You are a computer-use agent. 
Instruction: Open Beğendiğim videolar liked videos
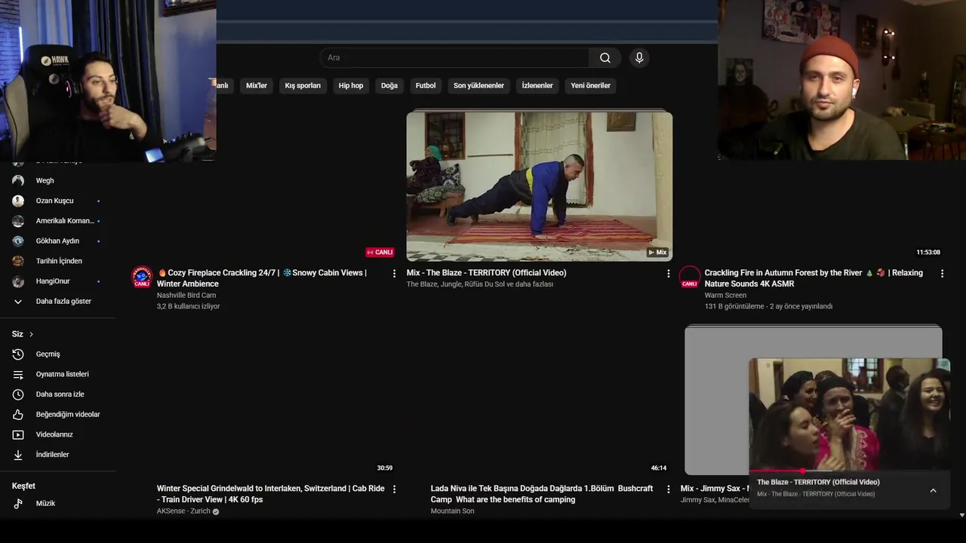tap(67, 415)
